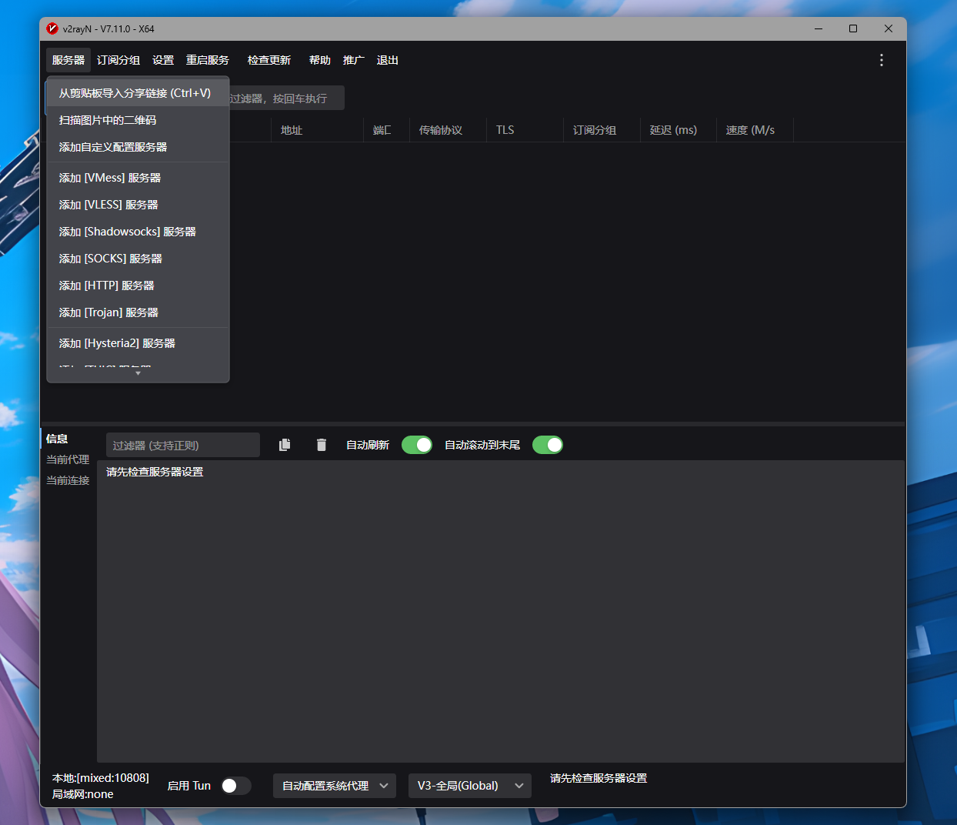Viewport: 957px width, 825px height.
Task: Open the V3-全局(Global) routing dropdown
Action: 469,786
